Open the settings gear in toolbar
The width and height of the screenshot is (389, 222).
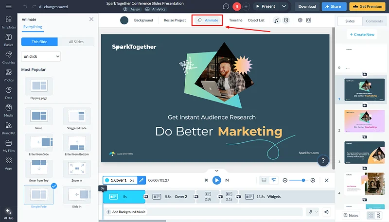pyautogui.click(x=300, y=20)
